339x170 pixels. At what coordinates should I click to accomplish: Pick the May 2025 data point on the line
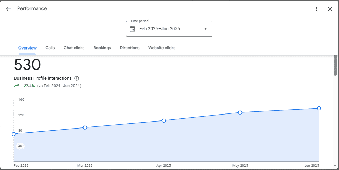[240, 112]
